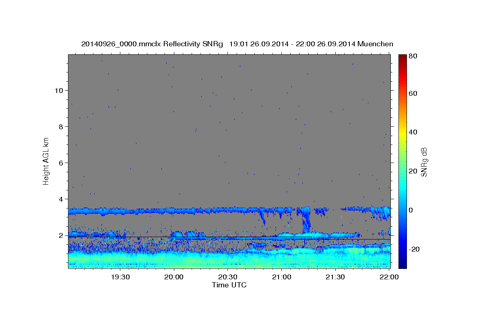This screenshot has width=483, height=322.
Task: Click the 21:00 time tick label
Action: point(281,277)
